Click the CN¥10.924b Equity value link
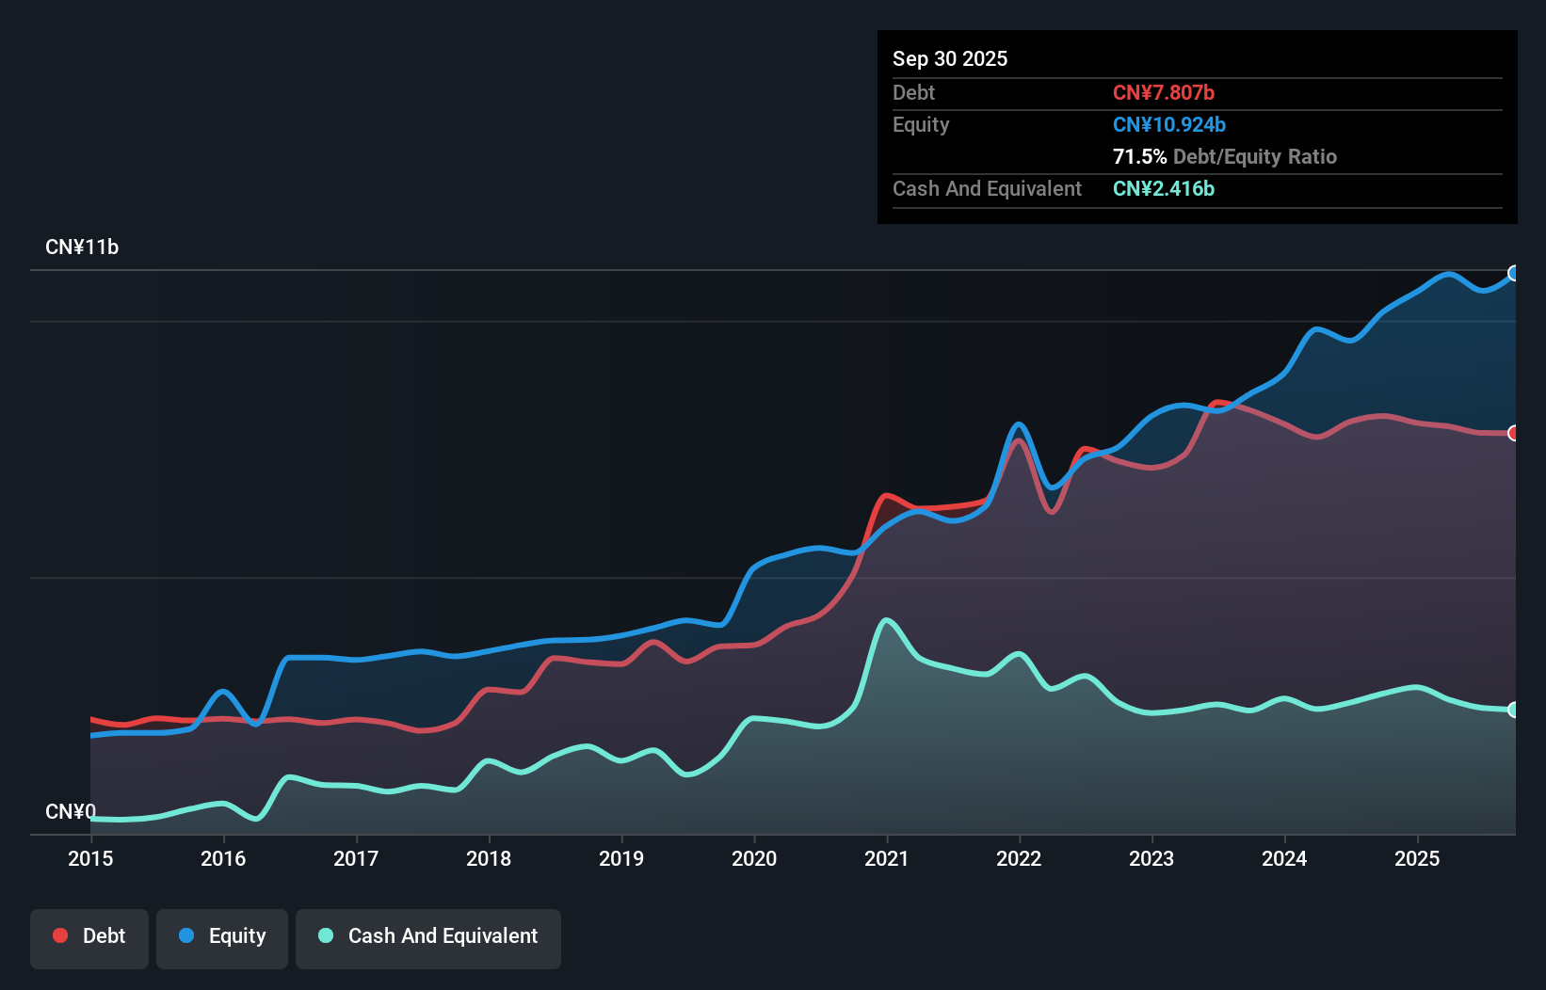This screenshot has width=1546, height=990. (x=1169, y=124)
